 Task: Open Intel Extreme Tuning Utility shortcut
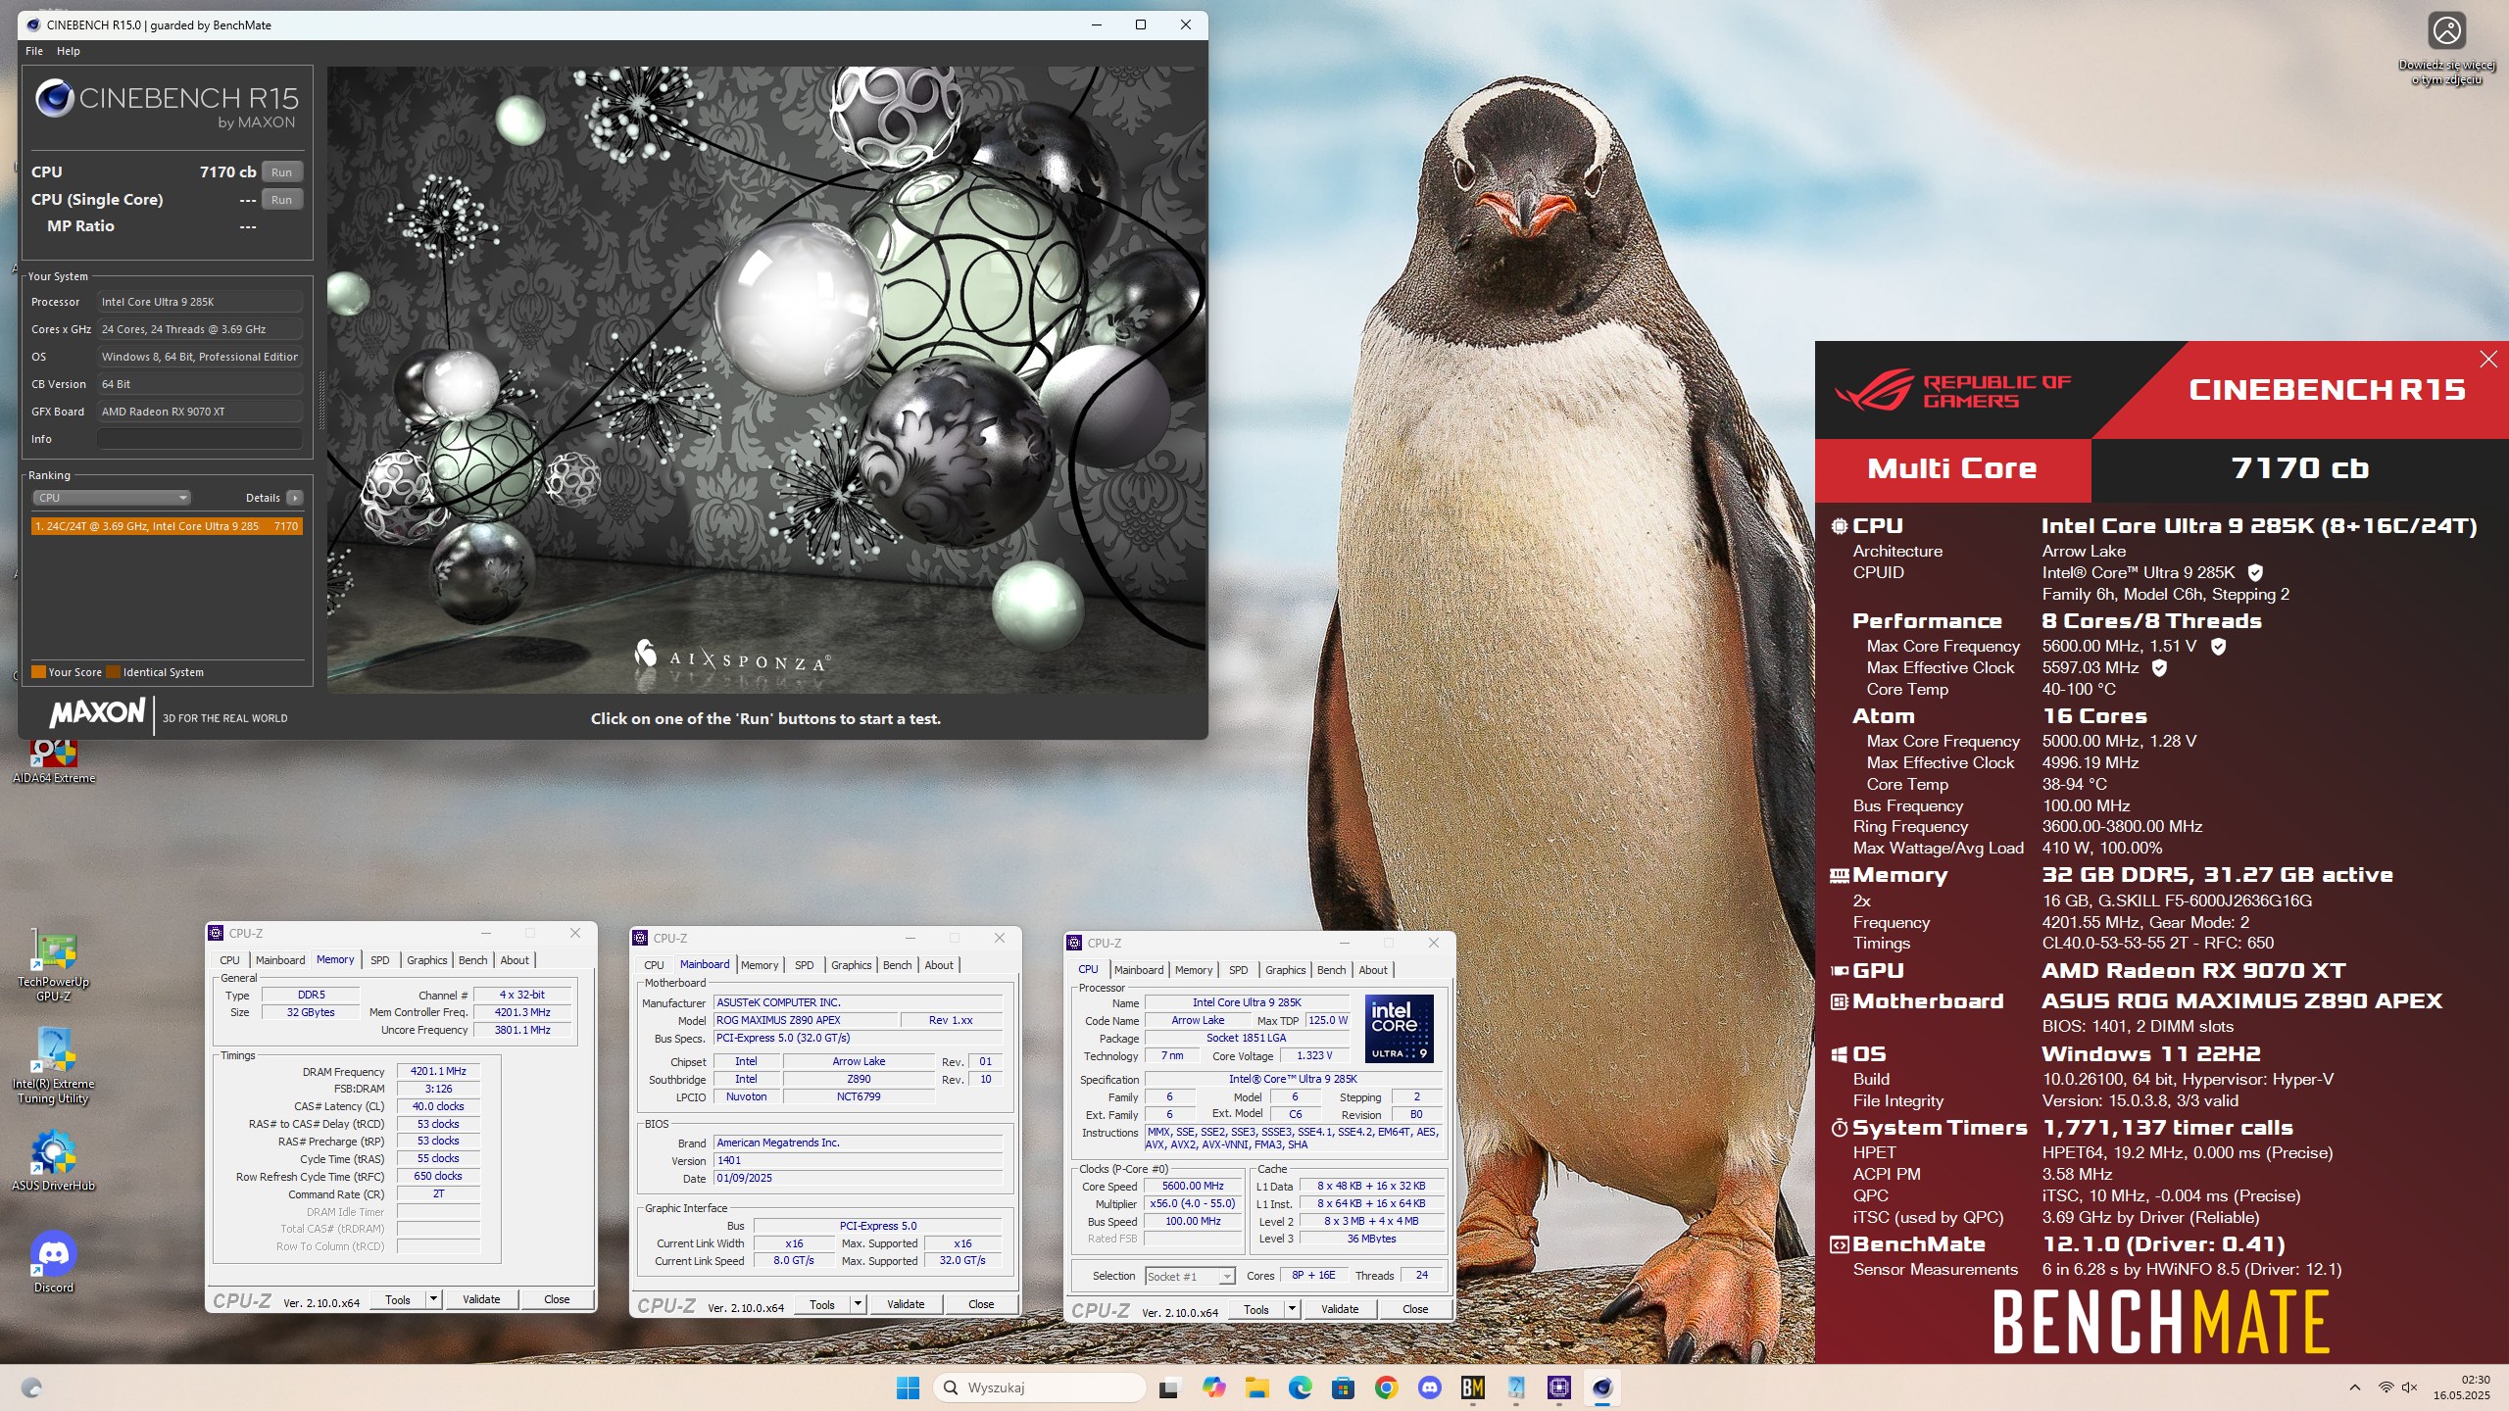click(54, 1066)
